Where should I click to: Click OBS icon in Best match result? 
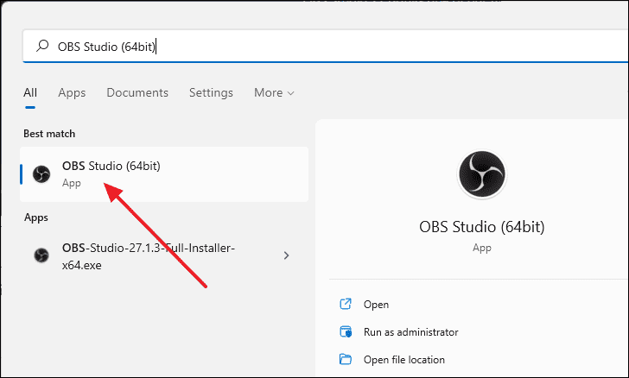pos(41,174)
